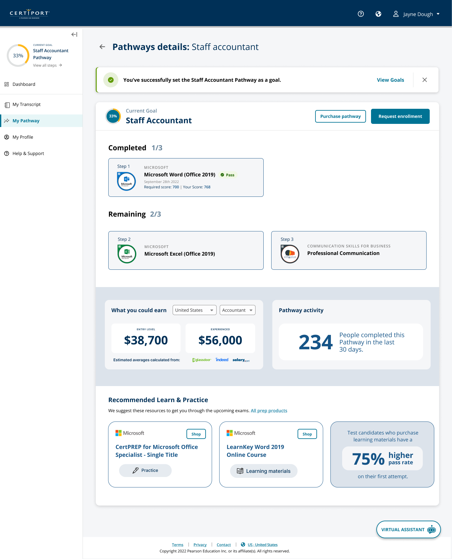
Task: Open the Virtual Assistant button
Action: (408, 529)
